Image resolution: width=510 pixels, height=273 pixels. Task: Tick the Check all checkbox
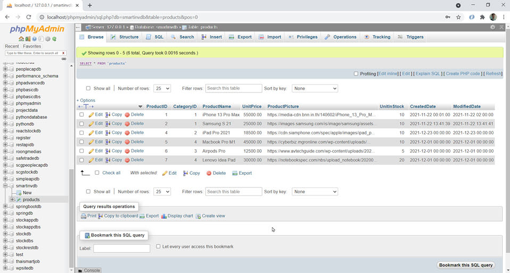[x=97, y=173]
